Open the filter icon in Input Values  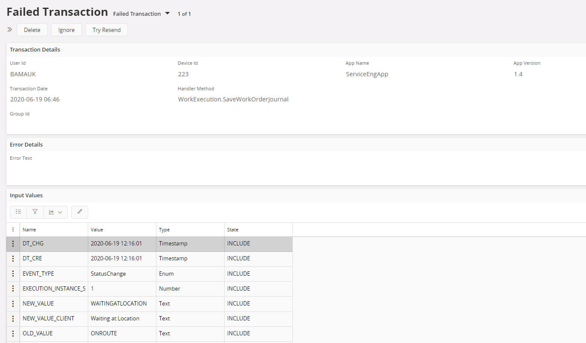pos(35,212)
